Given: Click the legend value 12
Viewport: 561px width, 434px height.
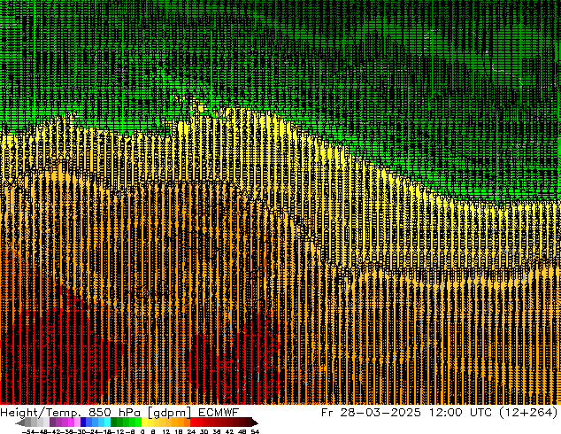Looking at the screenshot, I should point(166,432).
